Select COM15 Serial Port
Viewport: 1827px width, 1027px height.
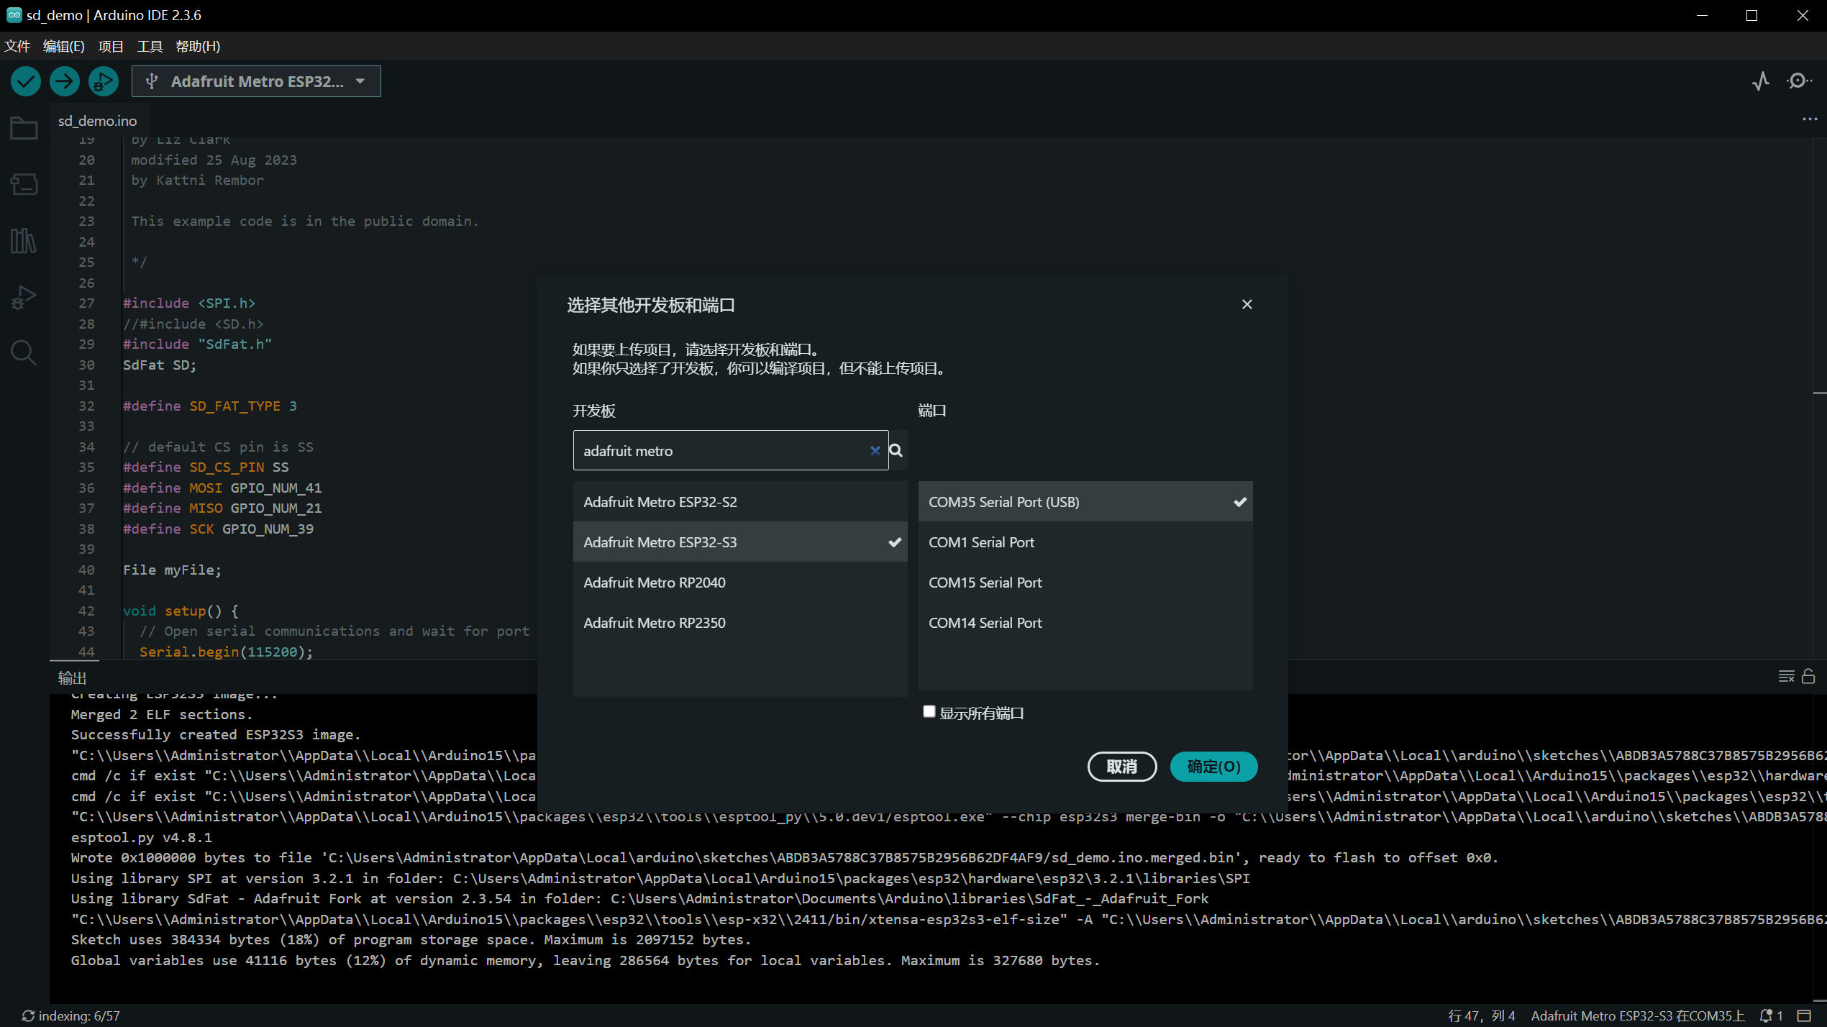point(1085,583)
